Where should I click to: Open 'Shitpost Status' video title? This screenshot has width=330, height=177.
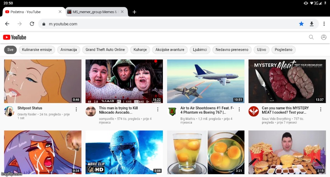[30, 108]
